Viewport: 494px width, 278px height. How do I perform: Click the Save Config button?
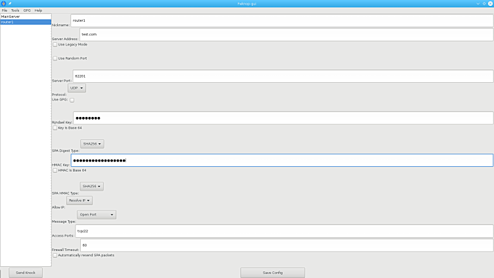(x=272, y=272)
